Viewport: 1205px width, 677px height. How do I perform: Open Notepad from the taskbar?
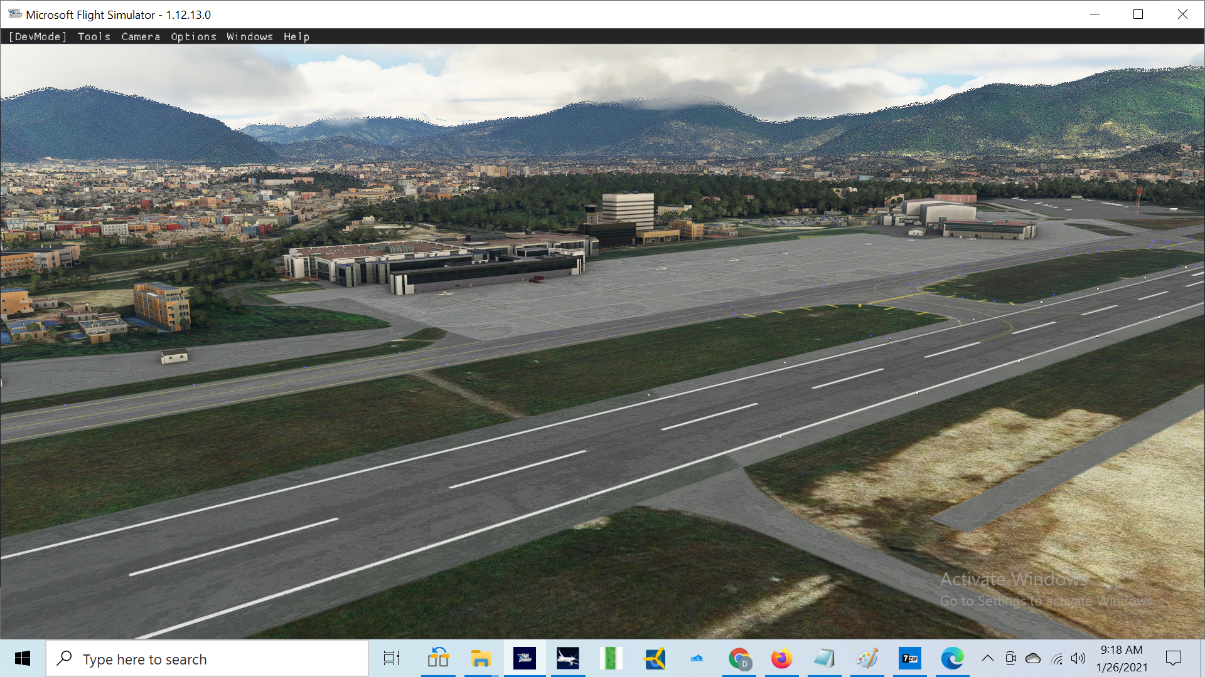(825, 658)
